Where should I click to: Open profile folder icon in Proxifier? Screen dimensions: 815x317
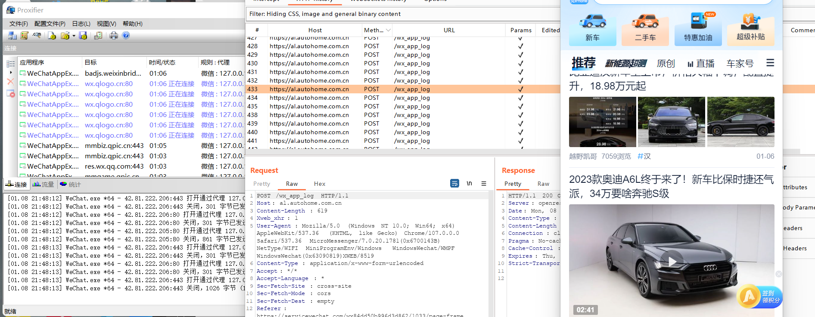(65, 35)
